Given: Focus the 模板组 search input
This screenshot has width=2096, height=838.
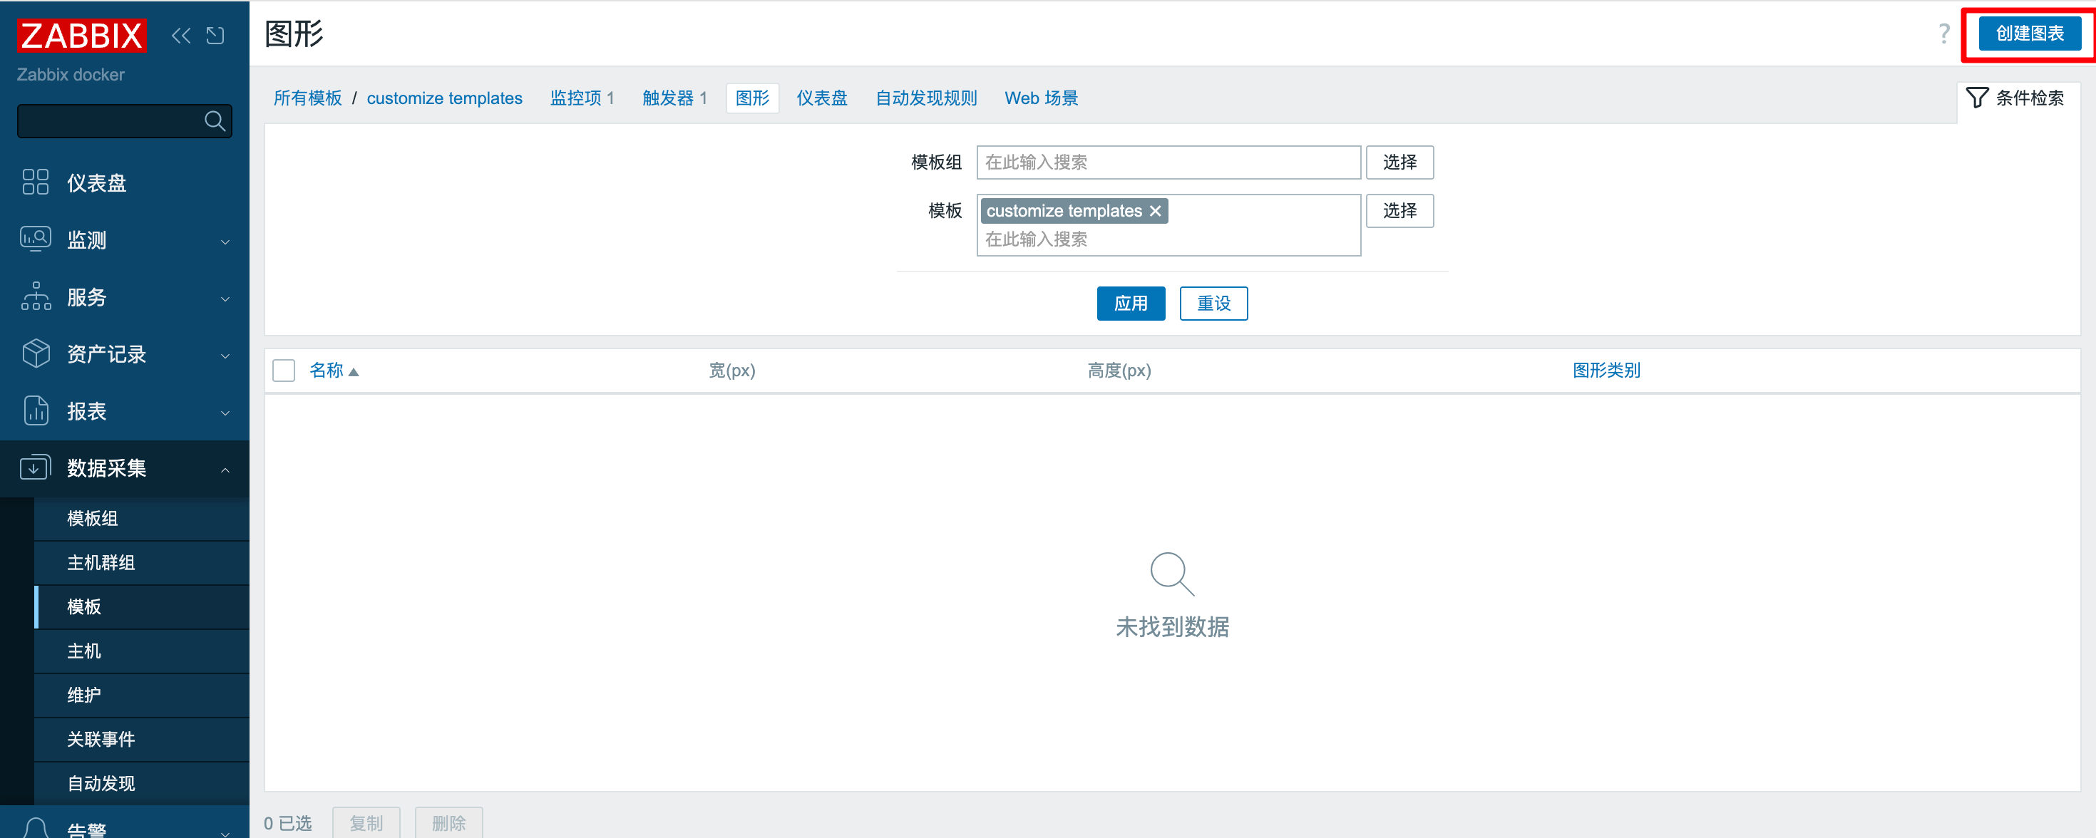Looking at the screenshot, I should click(x=1168, y=162).
